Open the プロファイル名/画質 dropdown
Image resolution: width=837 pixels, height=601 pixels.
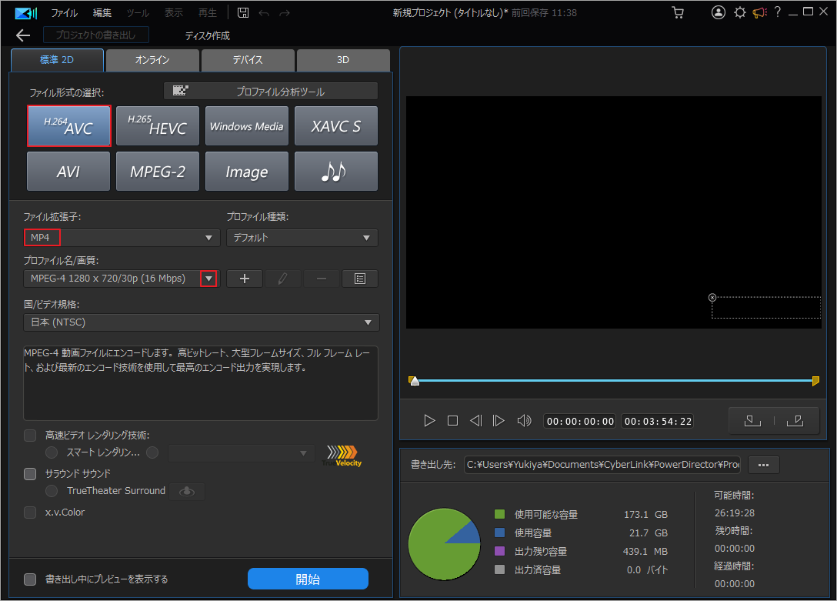click(208, 278)
